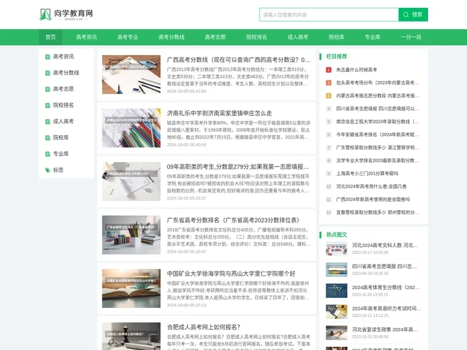
Task: Click the 向学教育网 site logo
Action: [66, 14]
